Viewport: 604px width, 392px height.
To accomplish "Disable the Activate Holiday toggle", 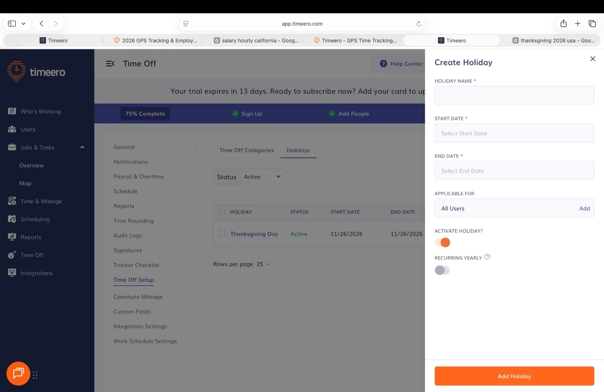I will [x=442, y=242].
